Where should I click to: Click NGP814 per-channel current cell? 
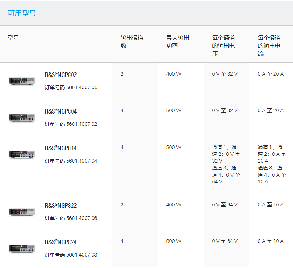point(272,164)
